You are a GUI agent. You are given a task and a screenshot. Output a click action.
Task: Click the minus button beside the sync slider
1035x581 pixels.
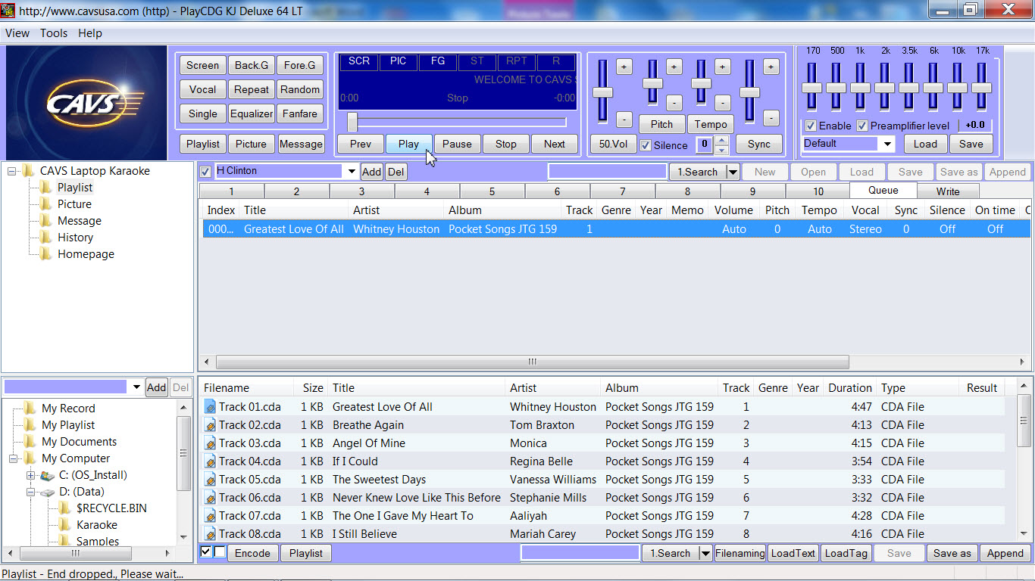(771, 119)
